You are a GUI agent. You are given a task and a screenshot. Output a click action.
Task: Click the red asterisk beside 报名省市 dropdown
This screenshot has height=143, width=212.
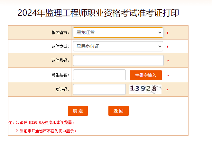coord(167,33)
